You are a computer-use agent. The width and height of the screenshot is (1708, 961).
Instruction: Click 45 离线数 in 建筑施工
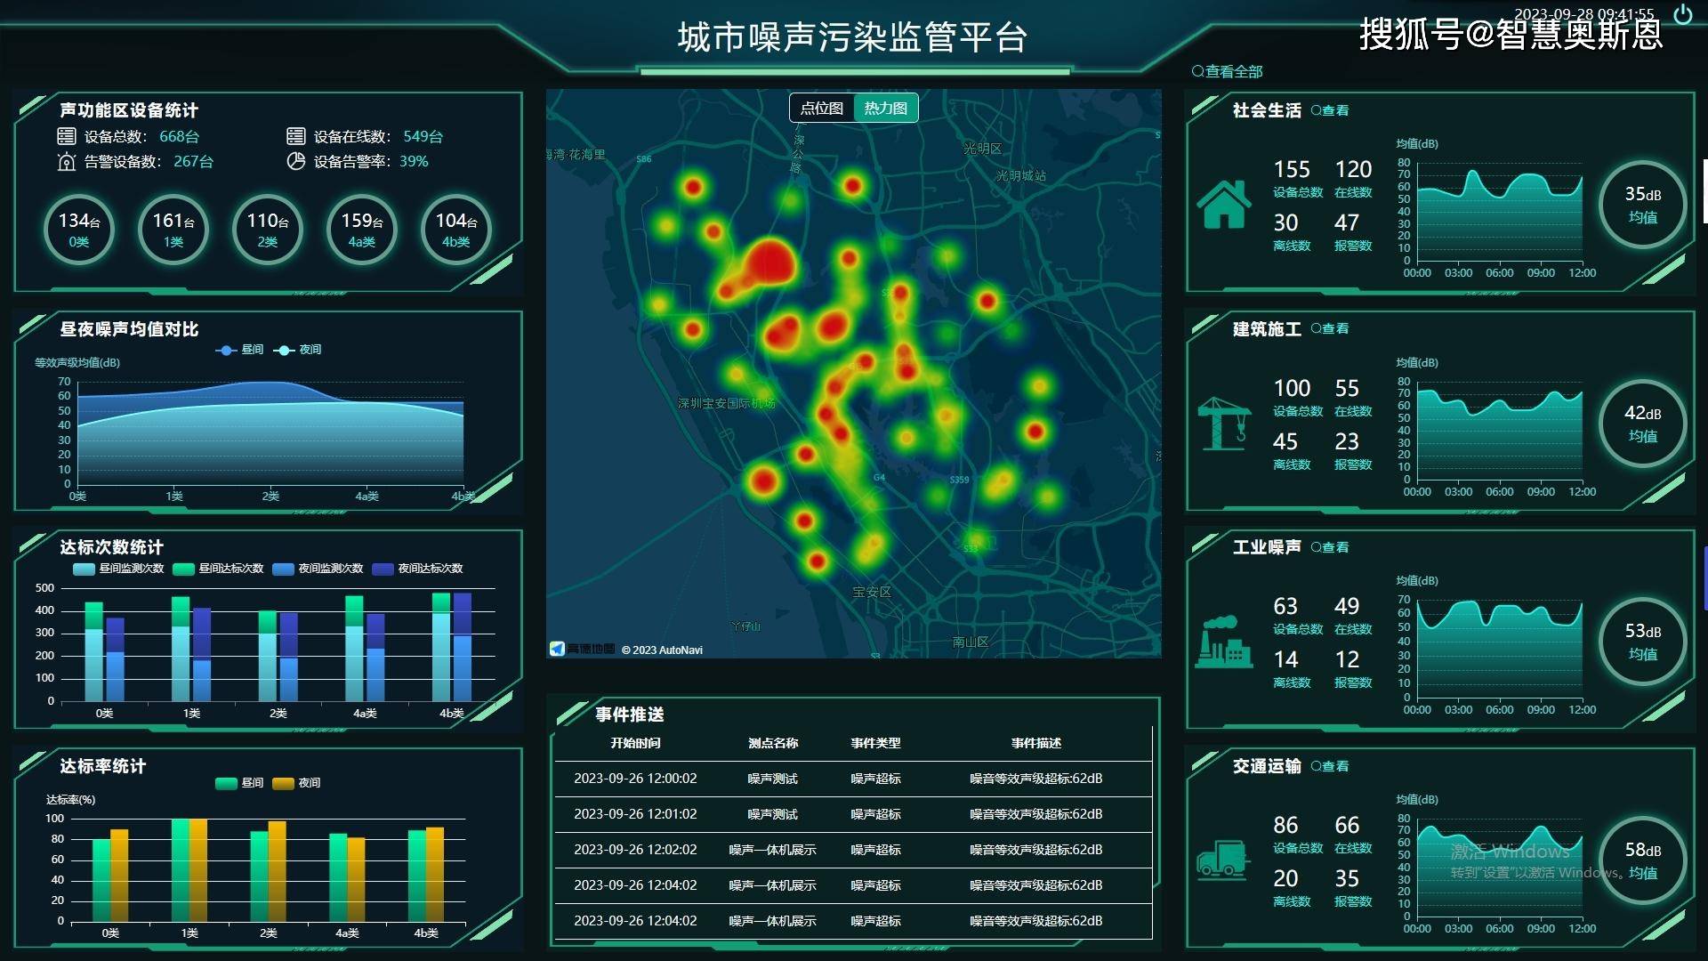point(1291,450)
